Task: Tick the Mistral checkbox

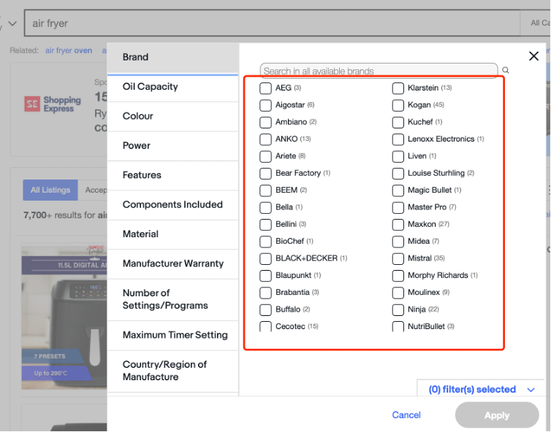Action: coord(398,258)
